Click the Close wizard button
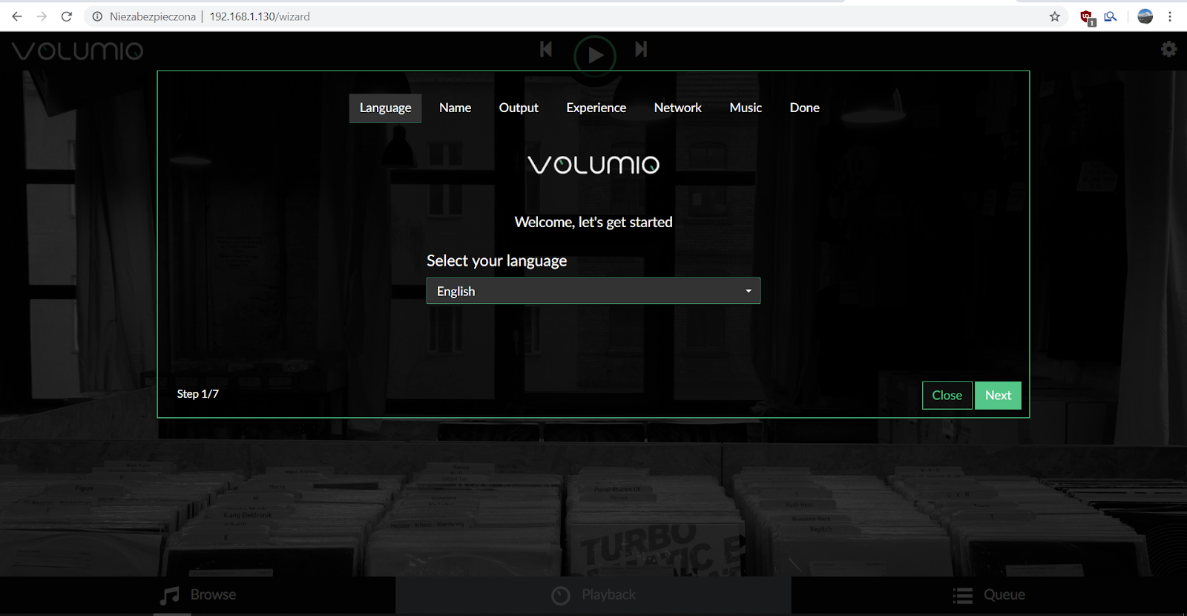1187x616 pixels. (x=947, y=396)
